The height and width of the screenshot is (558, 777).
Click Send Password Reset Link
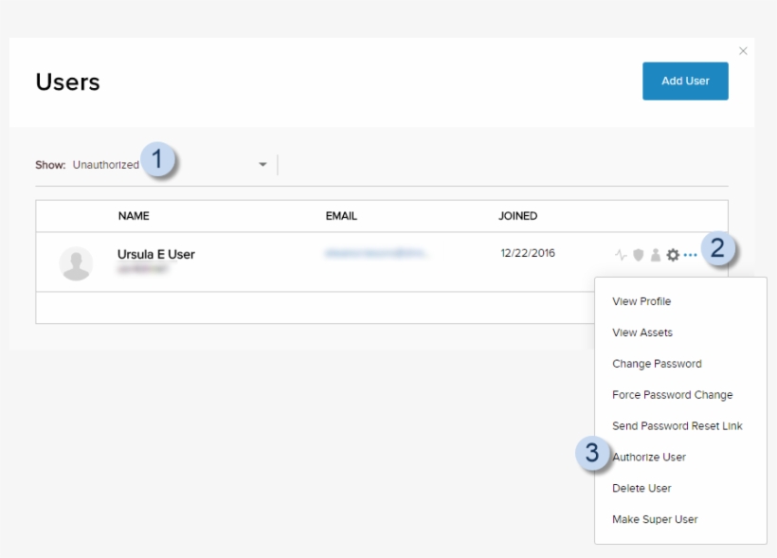click(x=677, y=426)
